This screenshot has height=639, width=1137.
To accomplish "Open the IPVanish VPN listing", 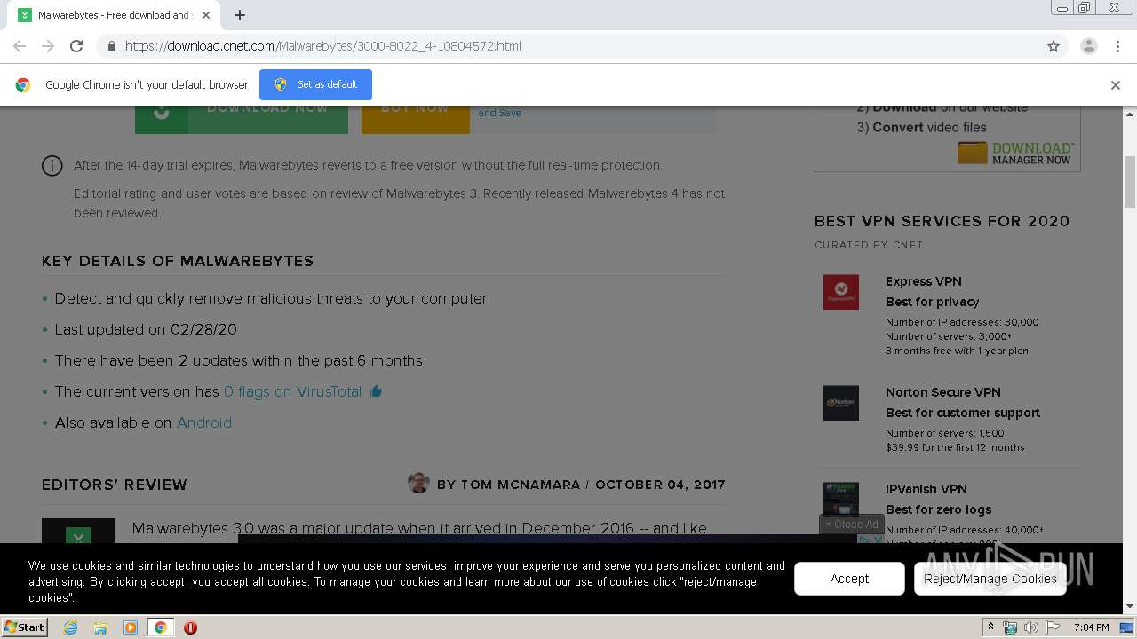I will click(926, 489).
